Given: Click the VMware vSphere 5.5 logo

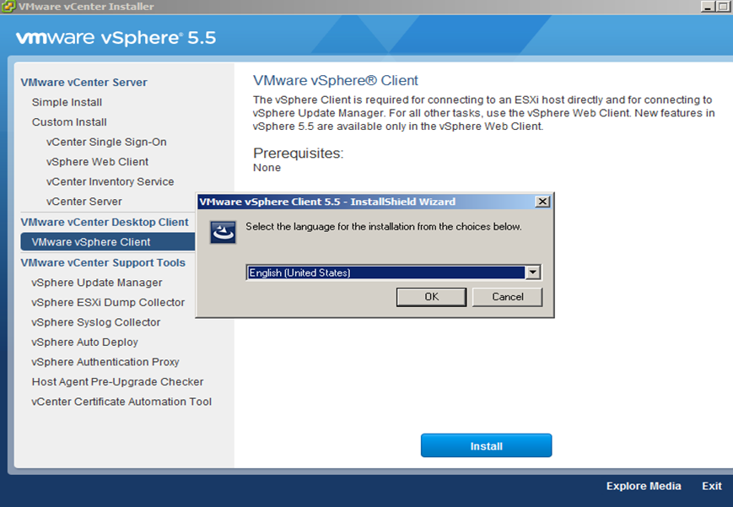Looking at the screenshot, I should coord(116,38).
